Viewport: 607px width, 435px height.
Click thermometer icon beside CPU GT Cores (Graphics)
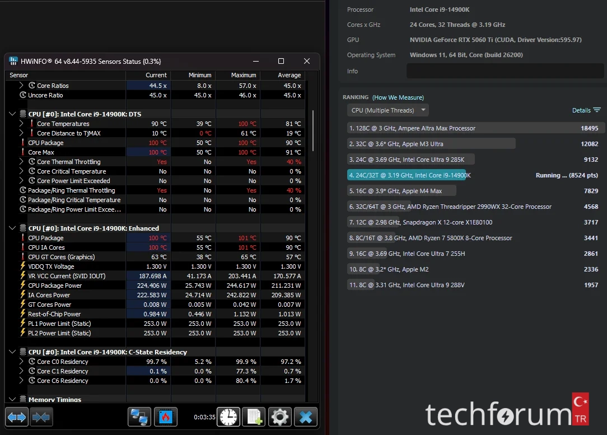point(23,256)
